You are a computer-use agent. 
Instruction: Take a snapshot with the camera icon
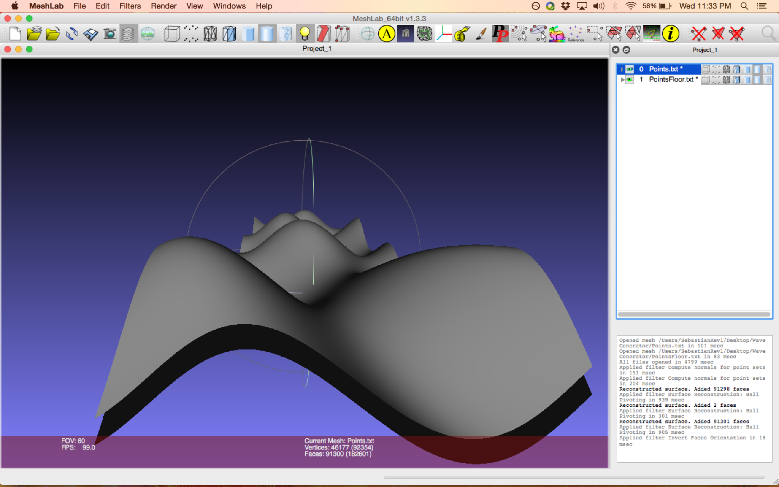[x=110, y=33]
